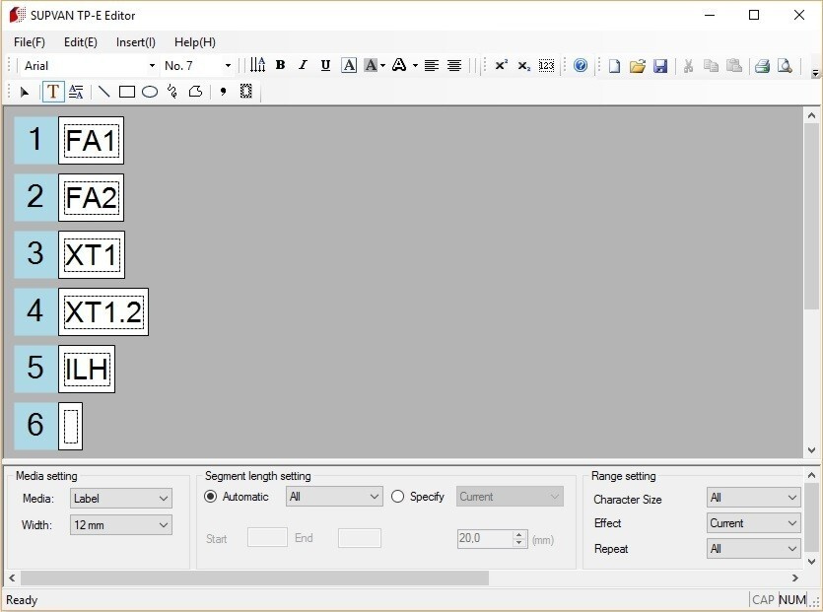Pick the Ellipse drawing tool

[x=150, y=92]
